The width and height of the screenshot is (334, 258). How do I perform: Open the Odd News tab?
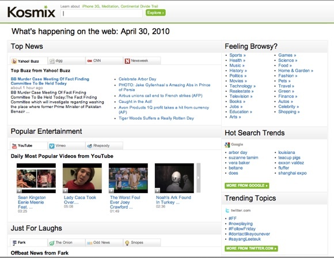point(104,242)
